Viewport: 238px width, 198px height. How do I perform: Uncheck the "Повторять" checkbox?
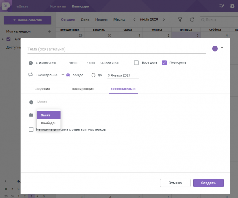(164, 63)
